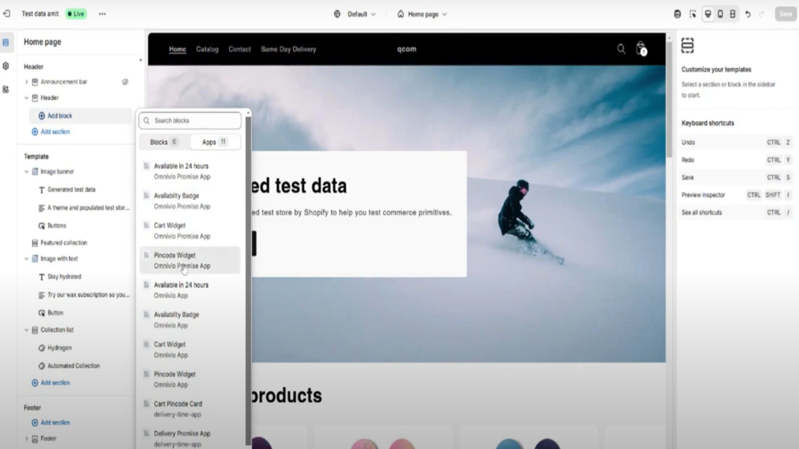
Task: Toggle Announcement bar visibility eye icon
Action: [x=125, y=82]
